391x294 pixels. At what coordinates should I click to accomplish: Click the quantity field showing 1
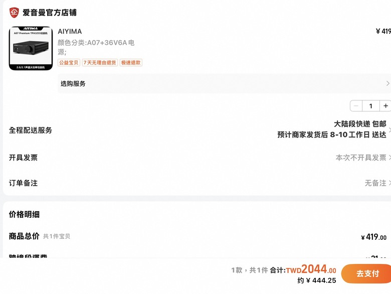[x=371, y=106]
